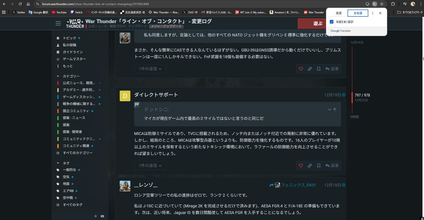Copy the post link using the chain icon
The height and width of the screenshot is (220, 424).
coord(310,165)
